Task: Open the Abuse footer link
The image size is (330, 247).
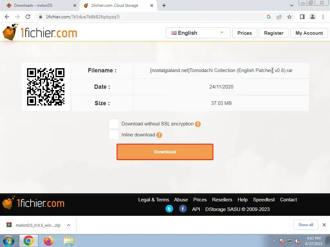Action: click(181, 200)
